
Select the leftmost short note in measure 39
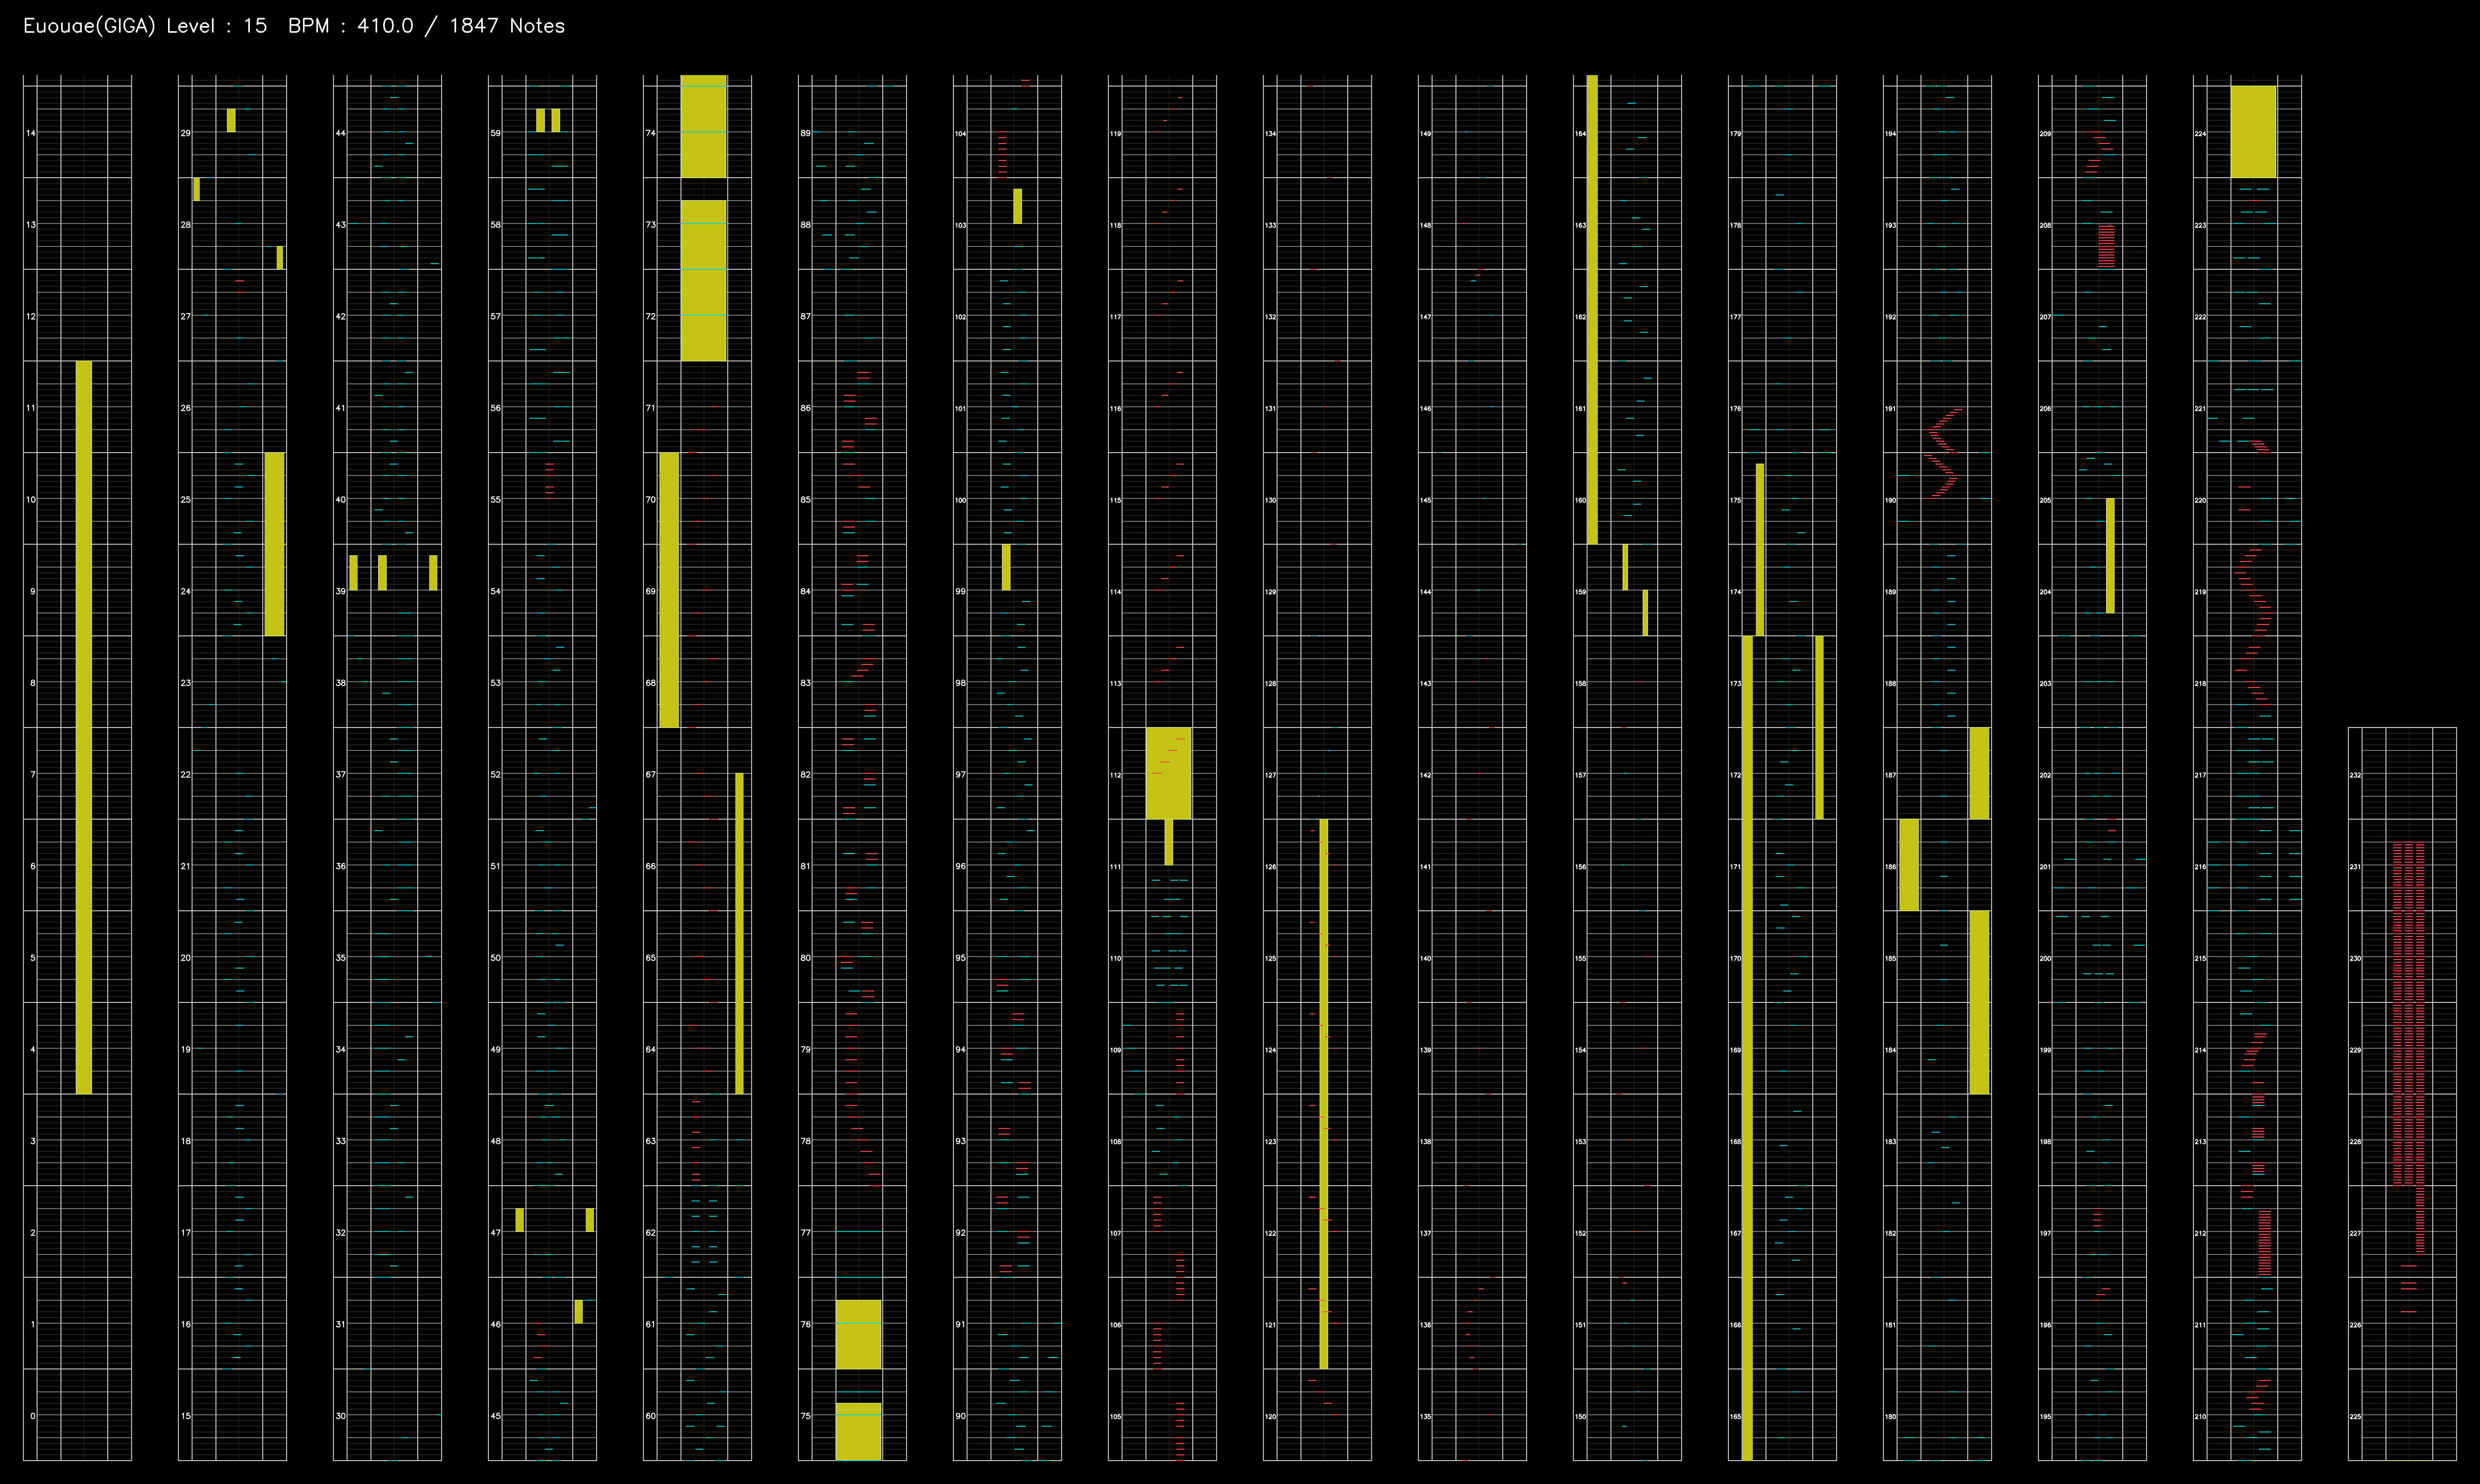click(x=353, y=573)
